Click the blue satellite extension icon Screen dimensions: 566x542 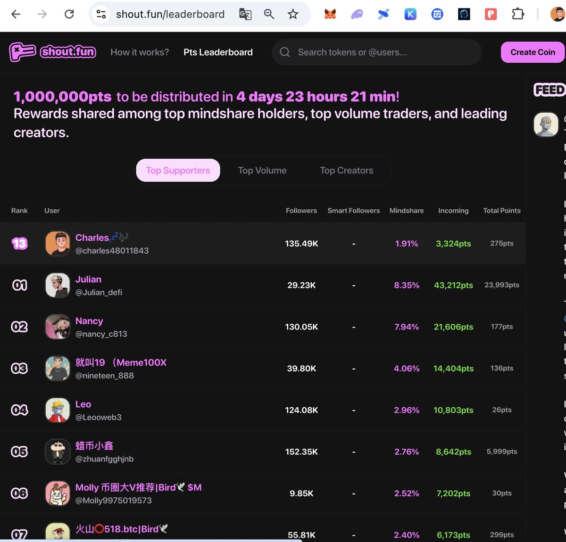(384, 14)
